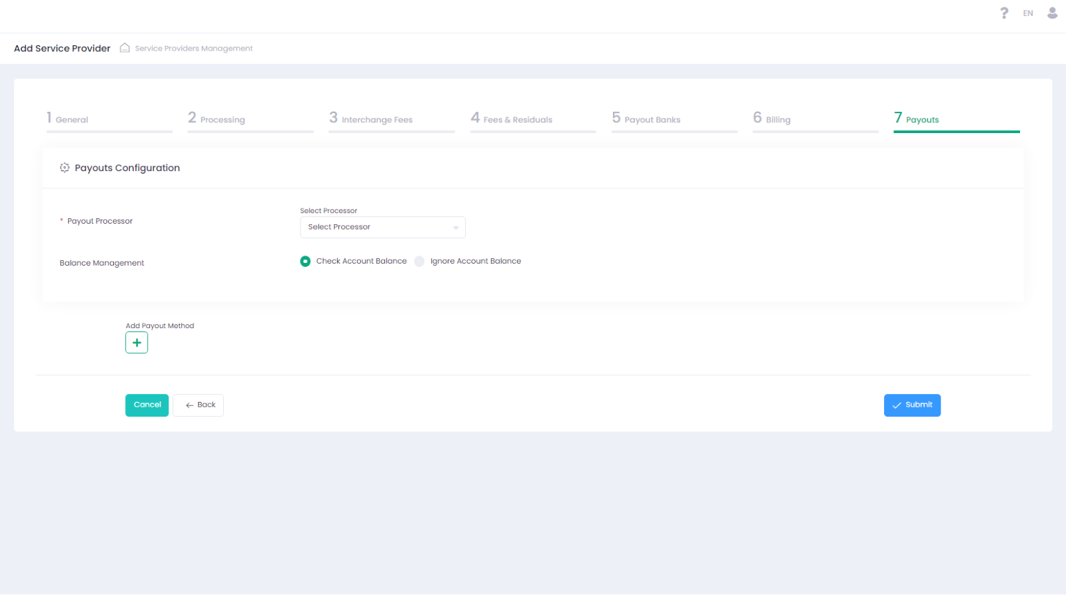Open Service Providers Management breadcrumb link
This screenshot has width=1066, height=603.
194,49
